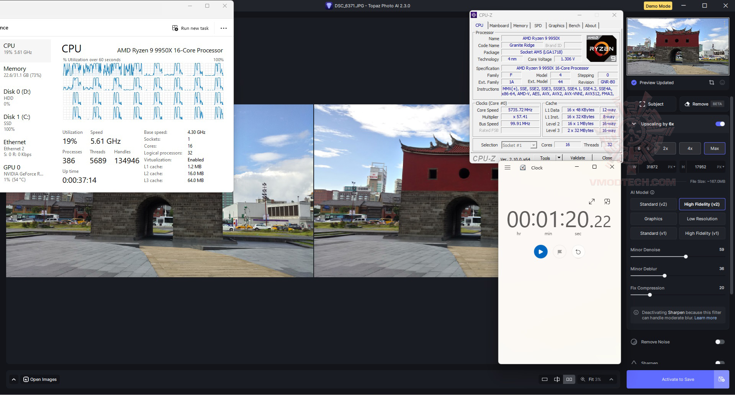The width and height of the screenshot is (735, 395).
Task: Click the Tools button in CPU-Z
Action: pyautogui.click(x=545, y=158)
